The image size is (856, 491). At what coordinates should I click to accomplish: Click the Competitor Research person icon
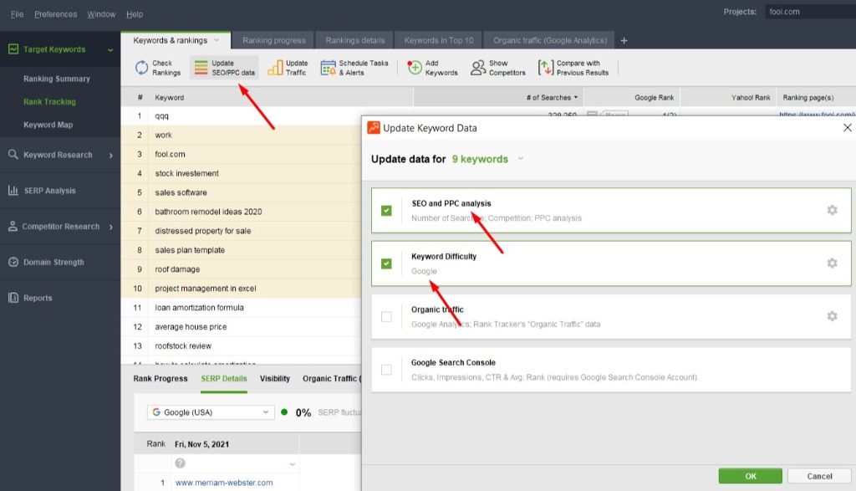coord(13,226)
